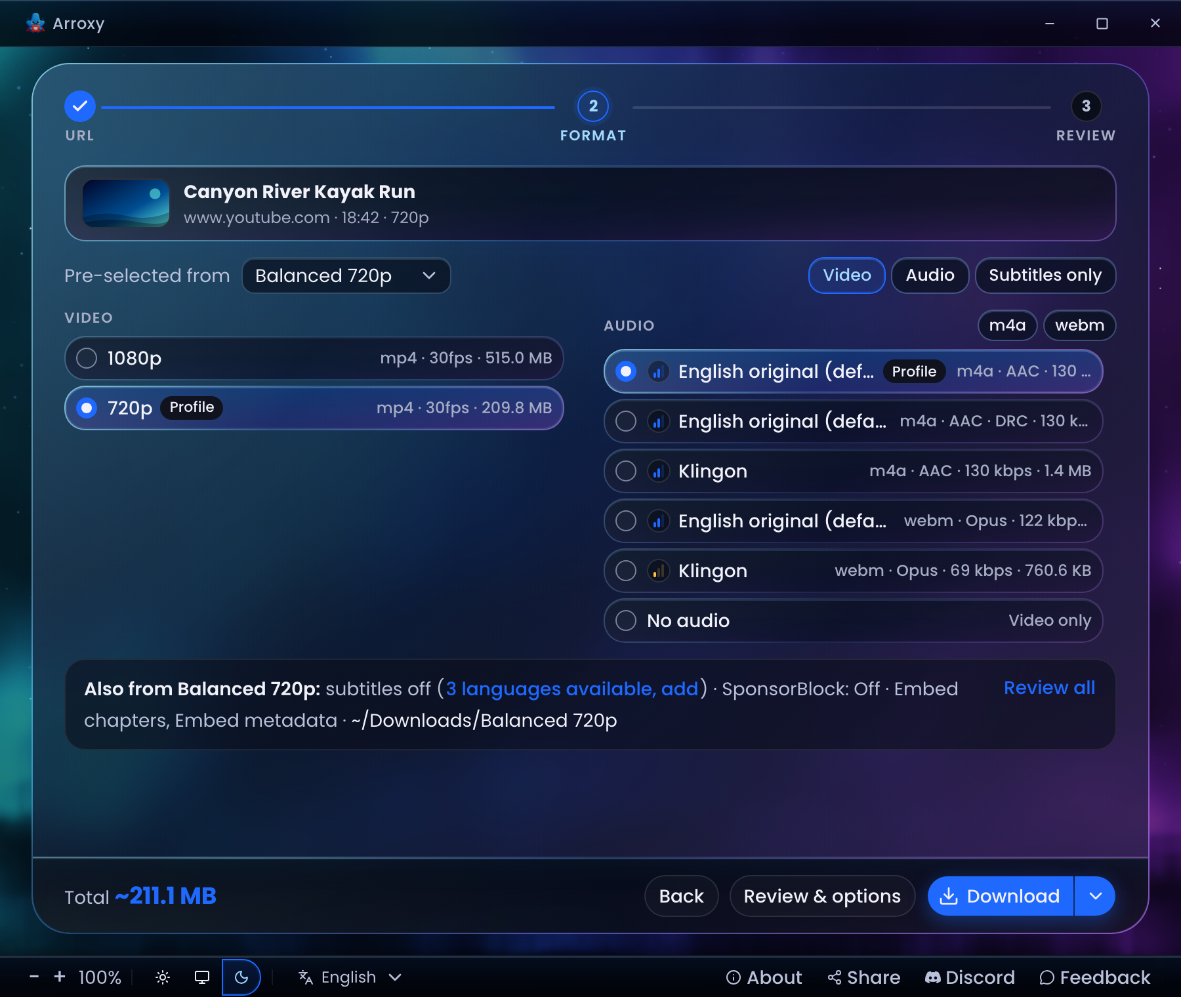This screenshot has width=1181, height=997.
Task: Click the Total ~211.1 MB size text
Action: [140, 897]
